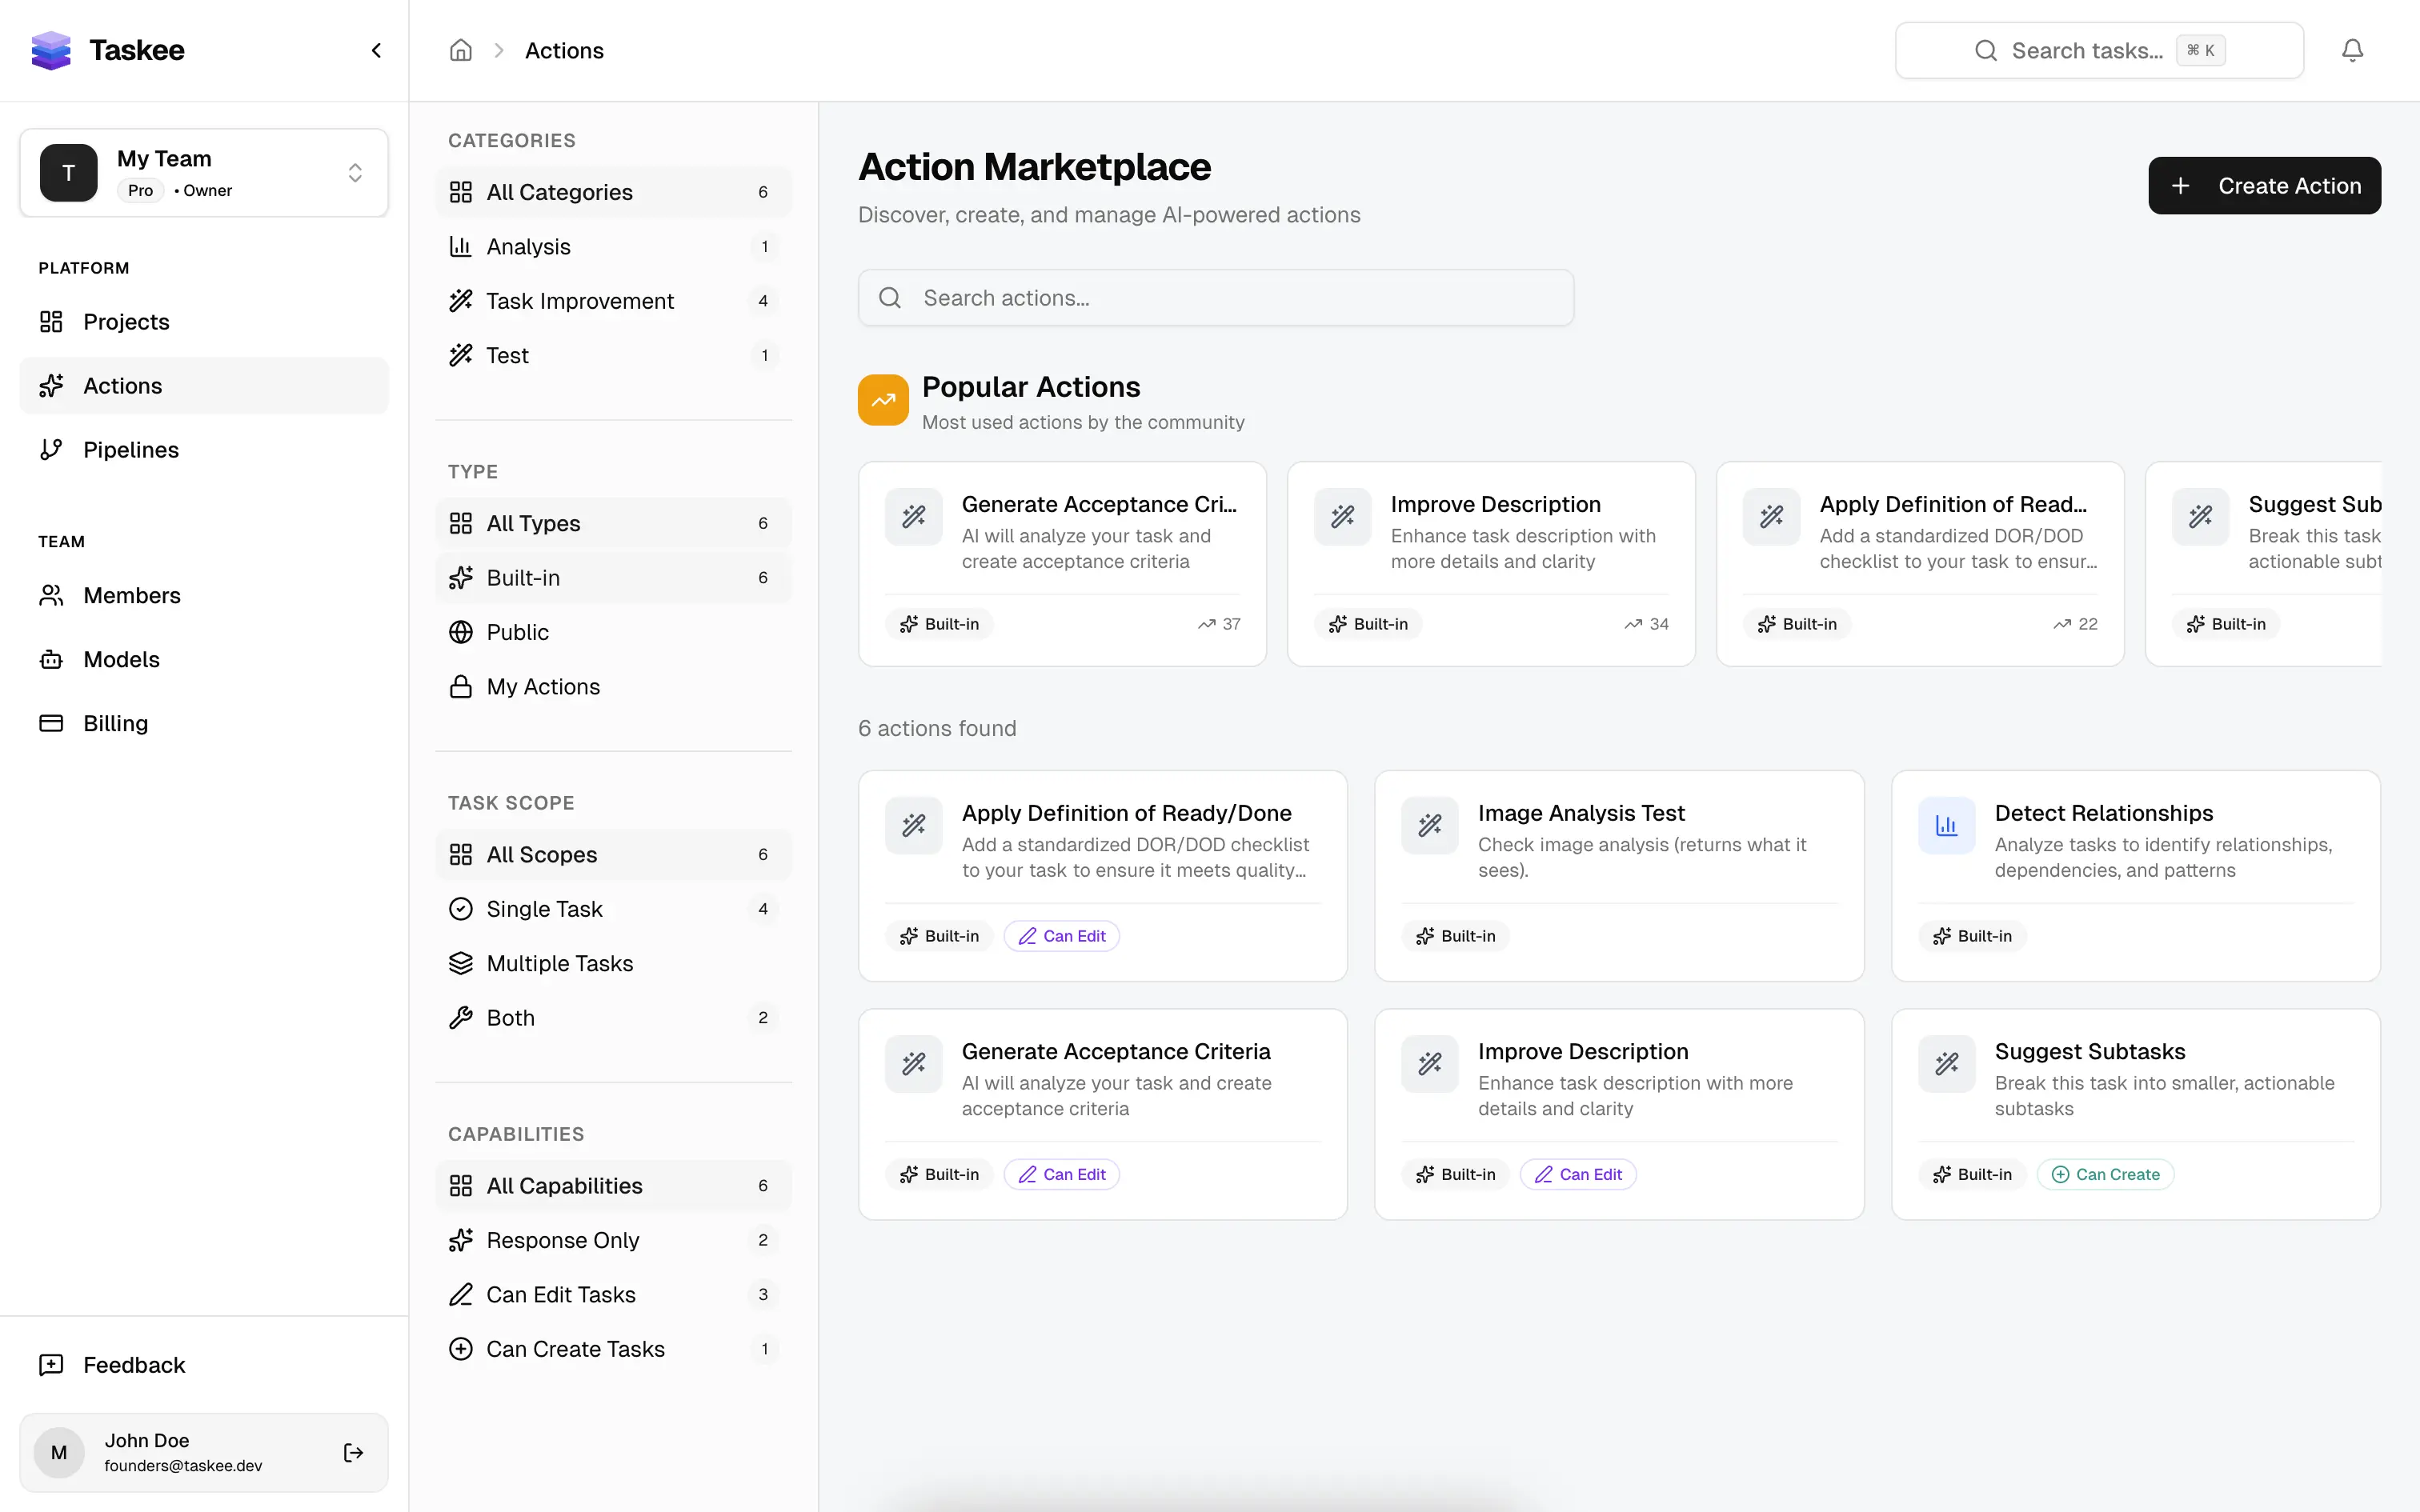Viewport: 2420px width, 1512px height.
Task: Click the Create Action button
Action: pyautogui.click(x=2264, y=185)
